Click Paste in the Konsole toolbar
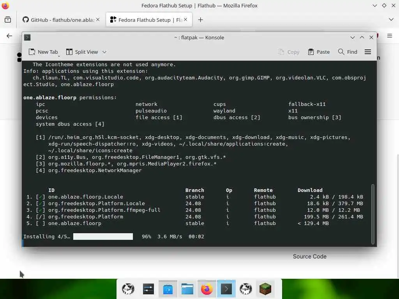The height and width of the screenshot is (299, 399). pos(319,52)
